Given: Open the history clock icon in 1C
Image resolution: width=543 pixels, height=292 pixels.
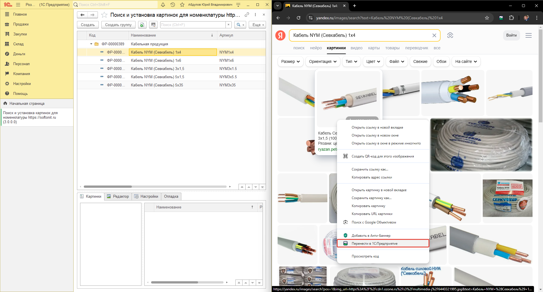Looking at the screenshot, I should tap(173, 5).
